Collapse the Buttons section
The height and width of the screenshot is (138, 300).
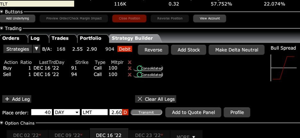tap(2, 12)
